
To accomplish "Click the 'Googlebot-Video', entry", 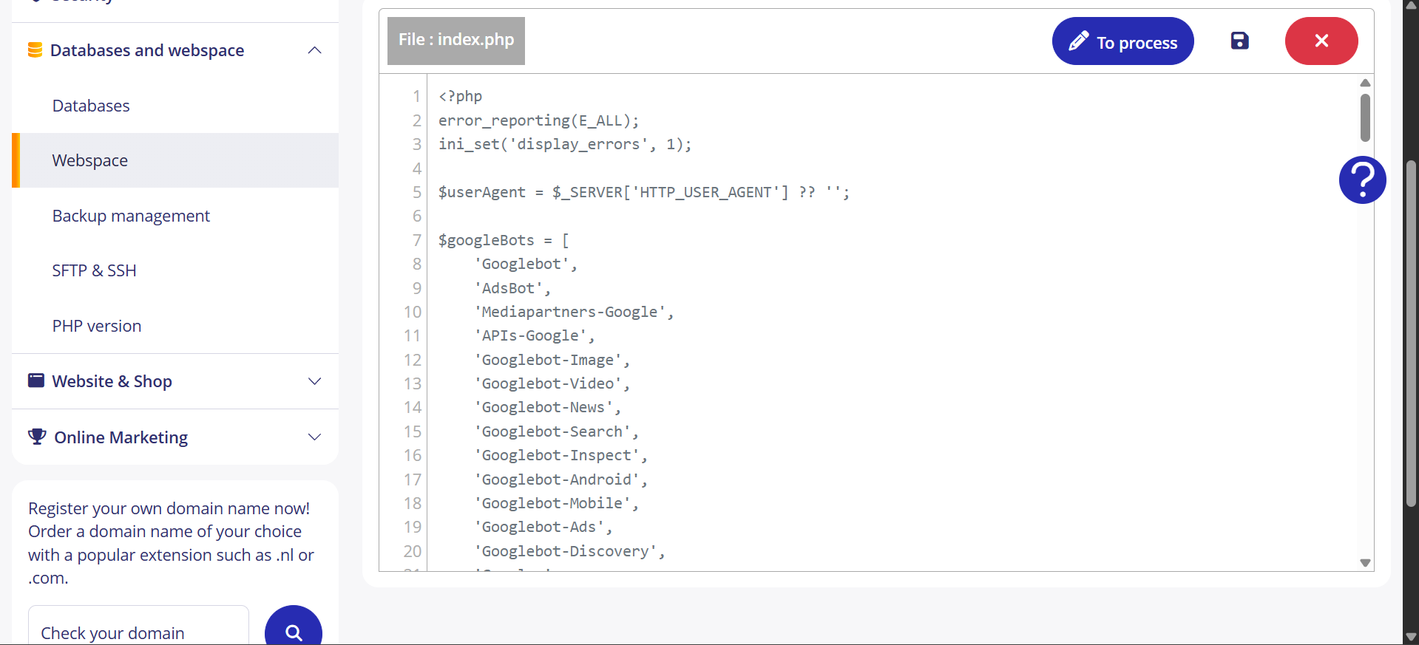I will pyautogui.click(x=552, y=383).
